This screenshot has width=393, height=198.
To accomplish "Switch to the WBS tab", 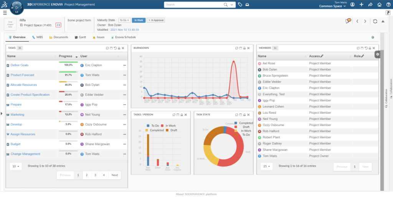I will click(37, 37).
